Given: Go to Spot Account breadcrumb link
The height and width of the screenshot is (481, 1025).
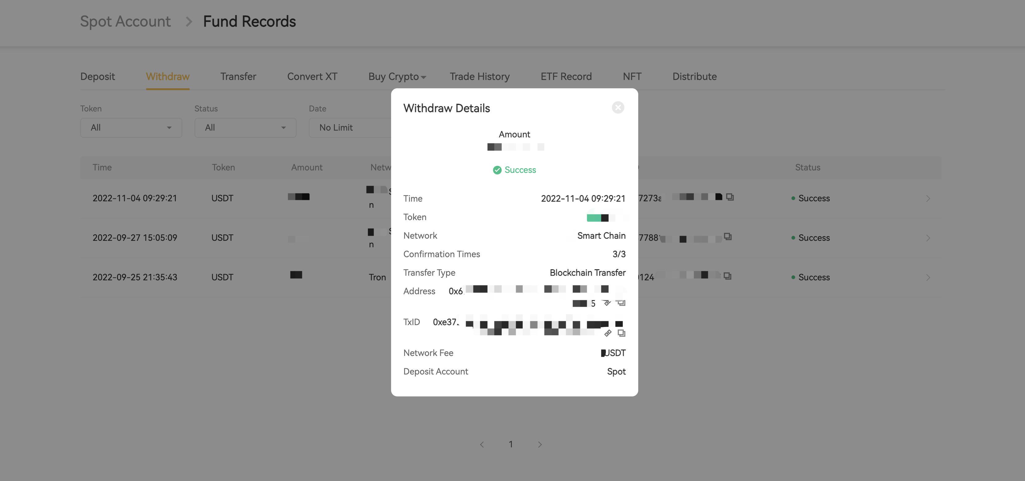Looking at the screenshot, I should (x=125, y=22).
